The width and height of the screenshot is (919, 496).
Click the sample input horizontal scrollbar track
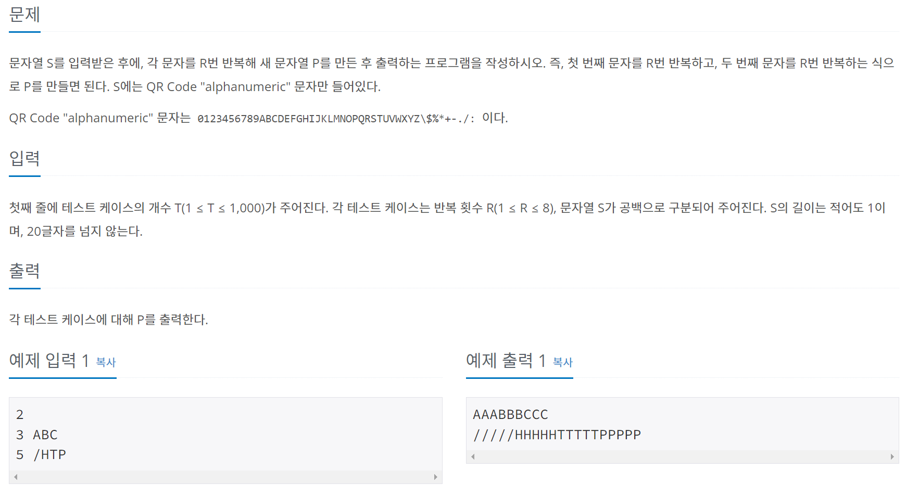point(225,477)
